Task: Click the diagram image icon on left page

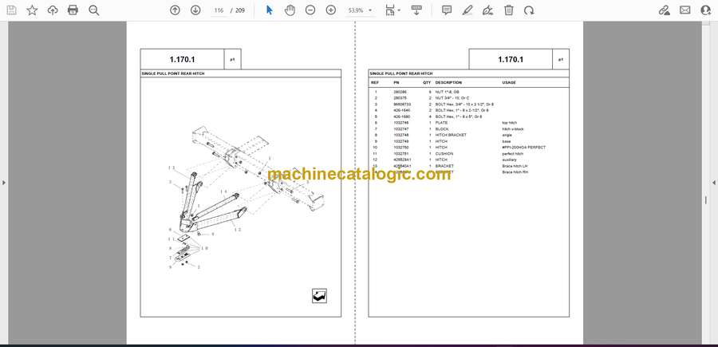Action: click(319, 296)
